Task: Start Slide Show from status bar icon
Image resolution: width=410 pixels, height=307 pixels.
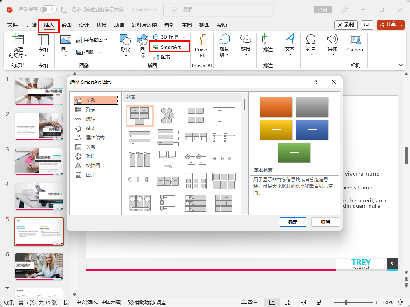Action: tap(318, 302)
